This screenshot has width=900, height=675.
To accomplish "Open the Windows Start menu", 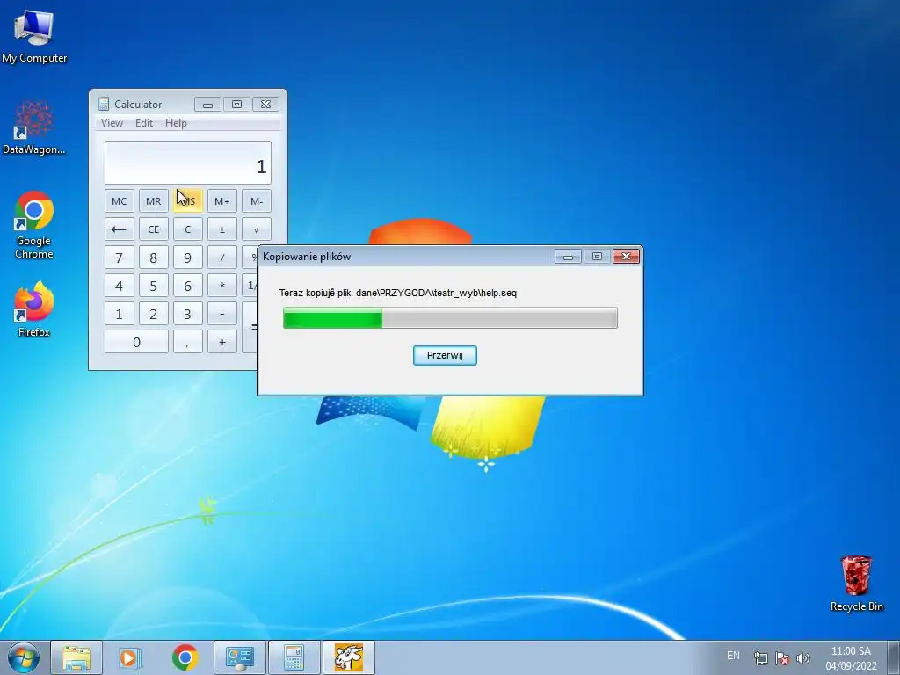I will point(23,657).
